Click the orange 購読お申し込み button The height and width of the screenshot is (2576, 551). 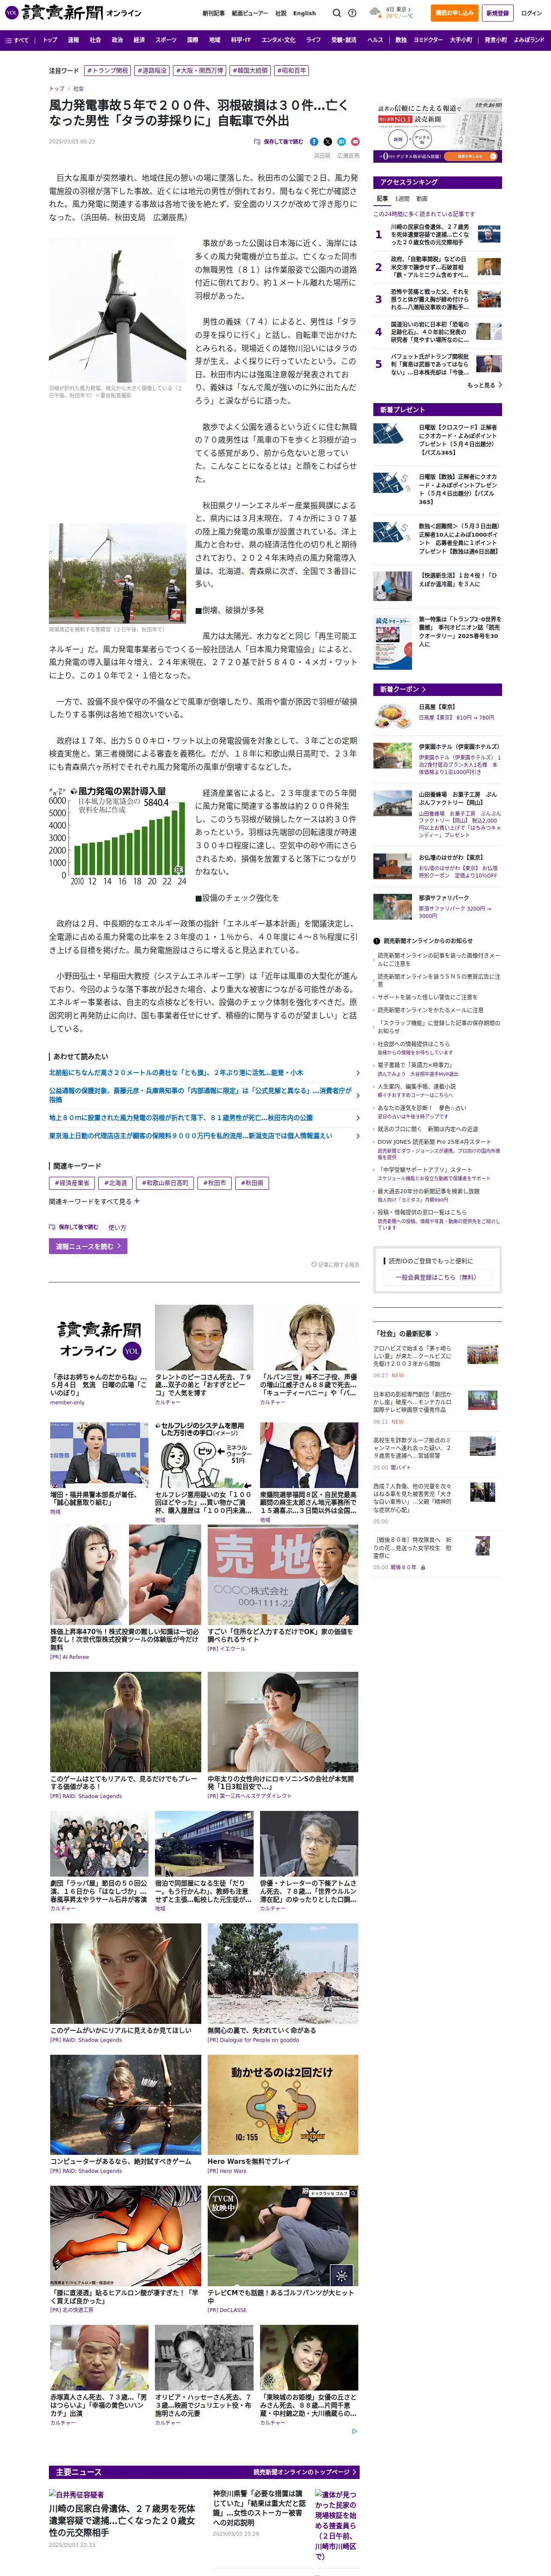pyautogui.click(x=454, y=13)
